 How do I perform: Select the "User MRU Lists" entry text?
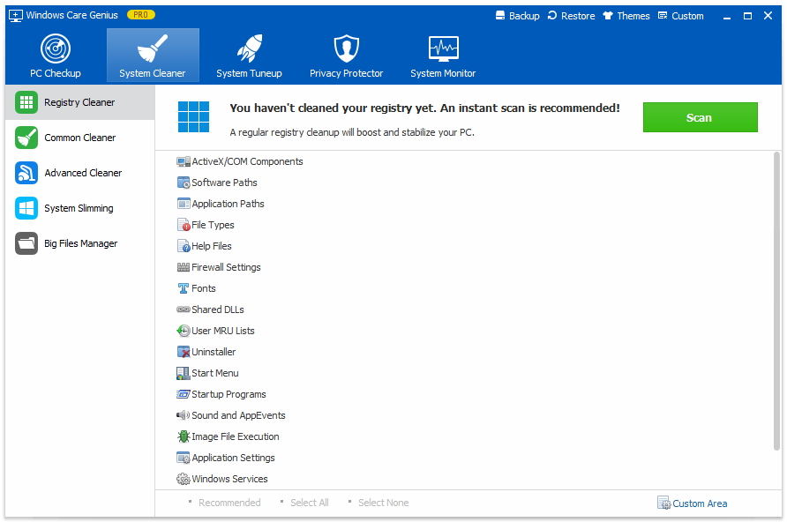(223, 331)
